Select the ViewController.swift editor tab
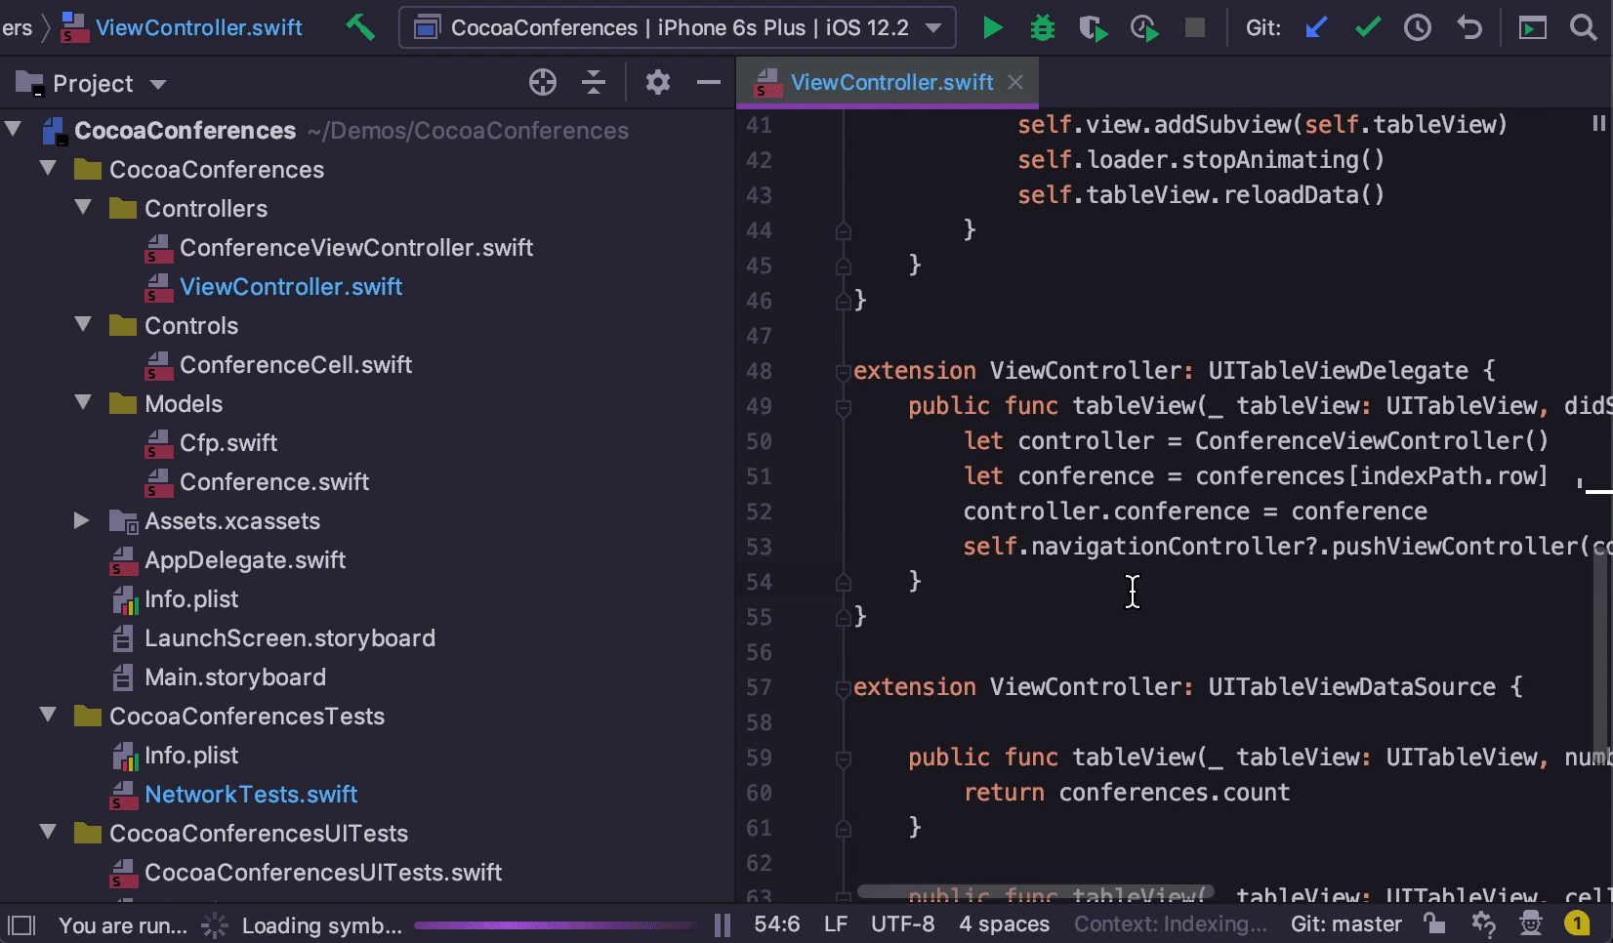 890,83
